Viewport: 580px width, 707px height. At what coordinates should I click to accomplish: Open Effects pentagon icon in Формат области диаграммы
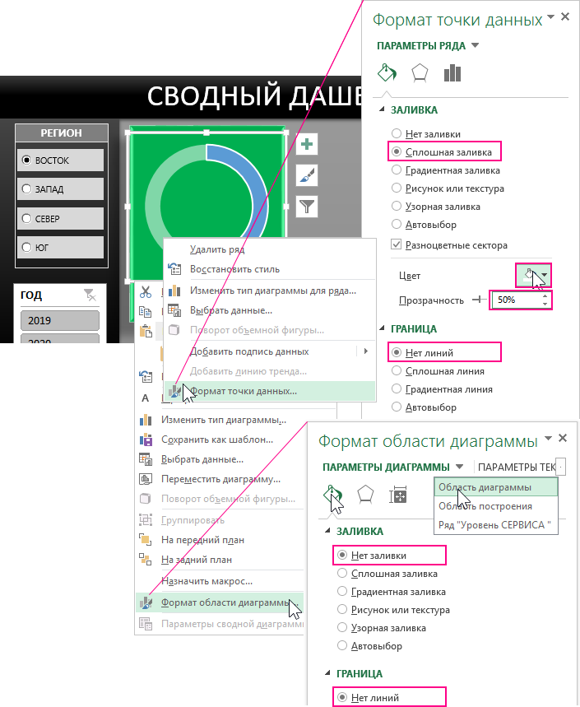tap(365, 495)
